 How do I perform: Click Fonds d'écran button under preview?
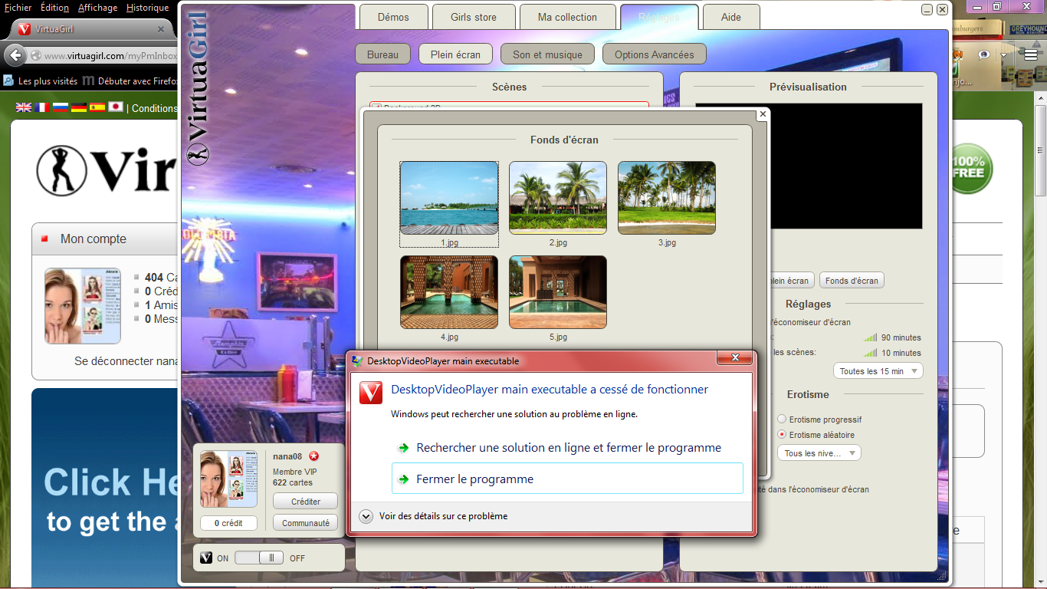852,281
